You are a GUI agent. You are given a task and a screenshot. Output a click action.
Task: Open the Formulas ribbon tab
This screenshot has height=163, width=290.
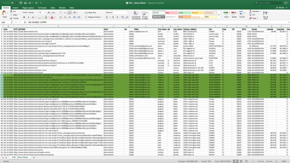(x=42, y=8)
